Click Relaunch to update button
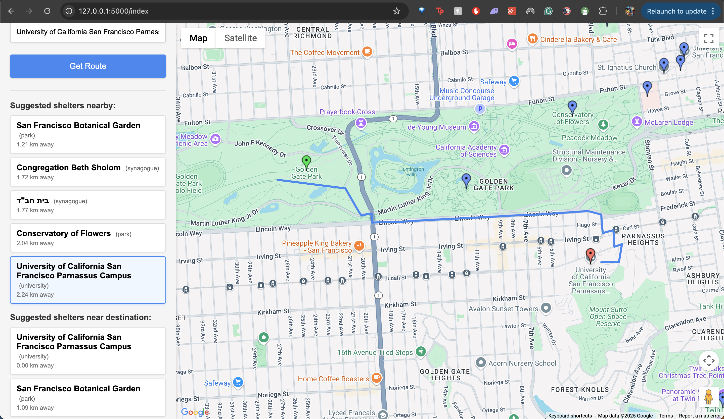The height and width of the screenshot is (419, 724). [676, 11]
